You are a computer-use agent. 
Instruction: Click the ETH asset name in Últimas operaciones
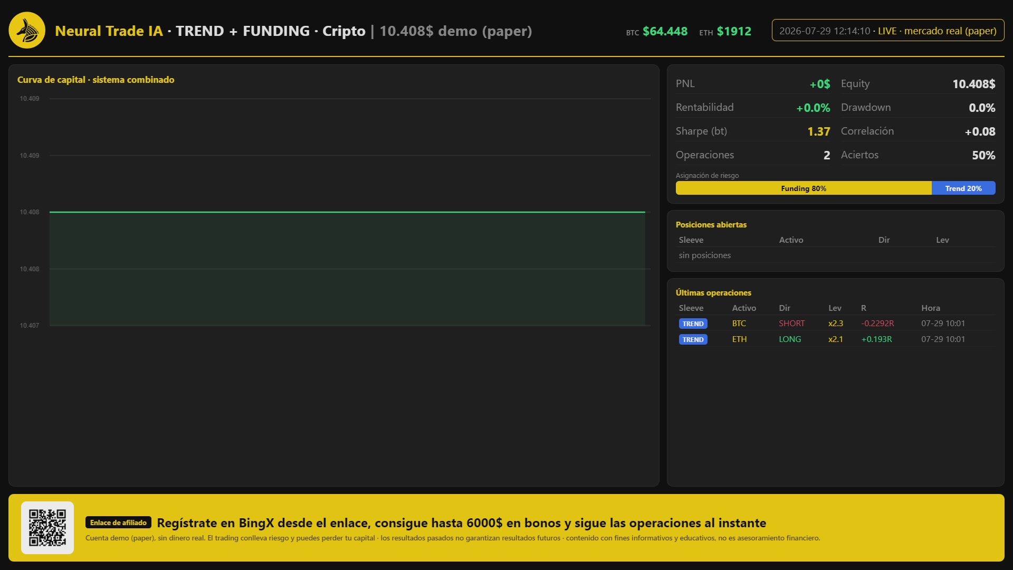(739, 339)
